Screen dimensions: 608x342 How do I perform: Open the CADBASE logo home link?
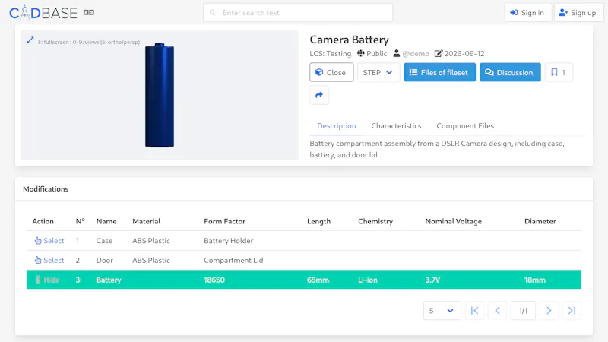pyautogui.click(x=43, y=13)
